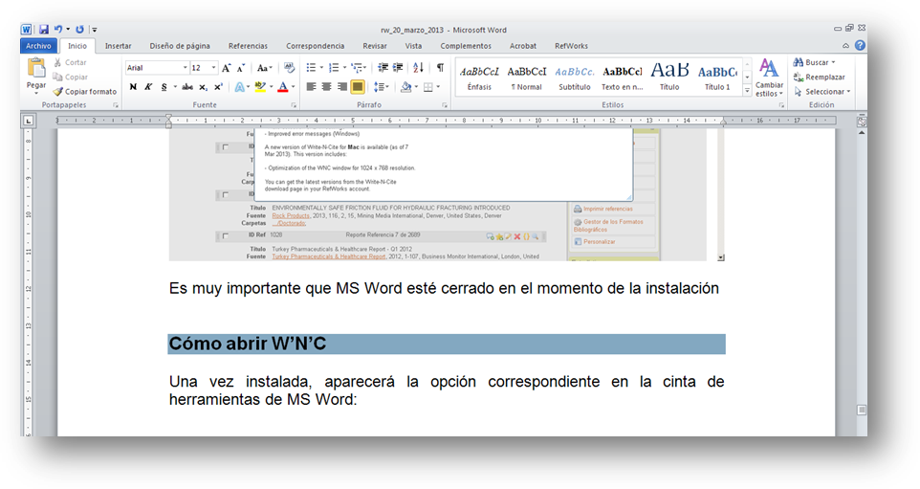Toggle ruler visibility above the scrollbar
This screenshot has width=920, height=489.
pos(862,122)
